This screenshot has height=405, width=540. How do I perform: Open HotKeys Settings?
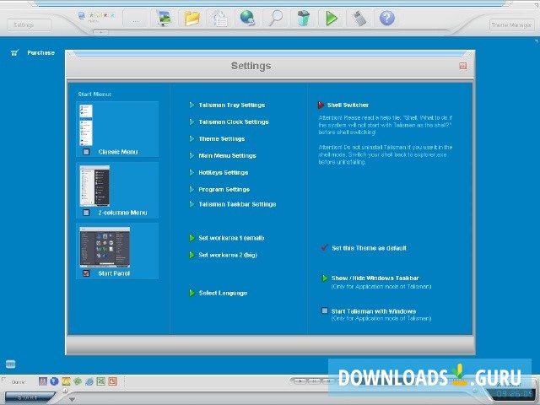[223, 172]
